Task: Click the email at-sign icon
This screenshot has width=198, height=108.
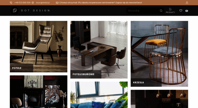Action: click(33, 3)
